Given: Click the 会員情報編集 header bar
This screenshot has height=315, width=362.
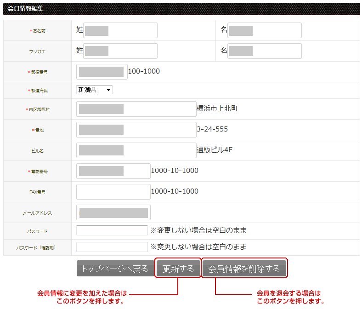Looking at the screenshot, I should click(181, 9).
